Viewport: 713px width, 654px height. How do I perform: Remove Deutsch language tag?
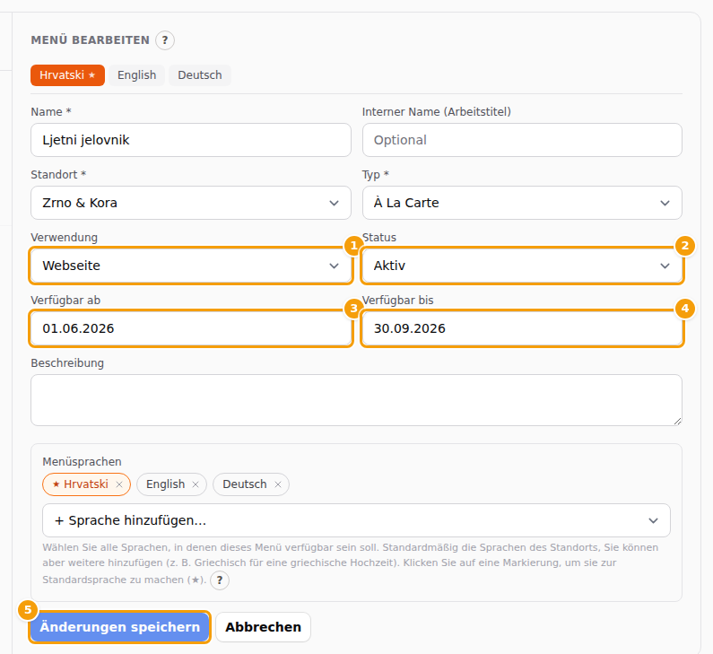(x=278, y=484)
